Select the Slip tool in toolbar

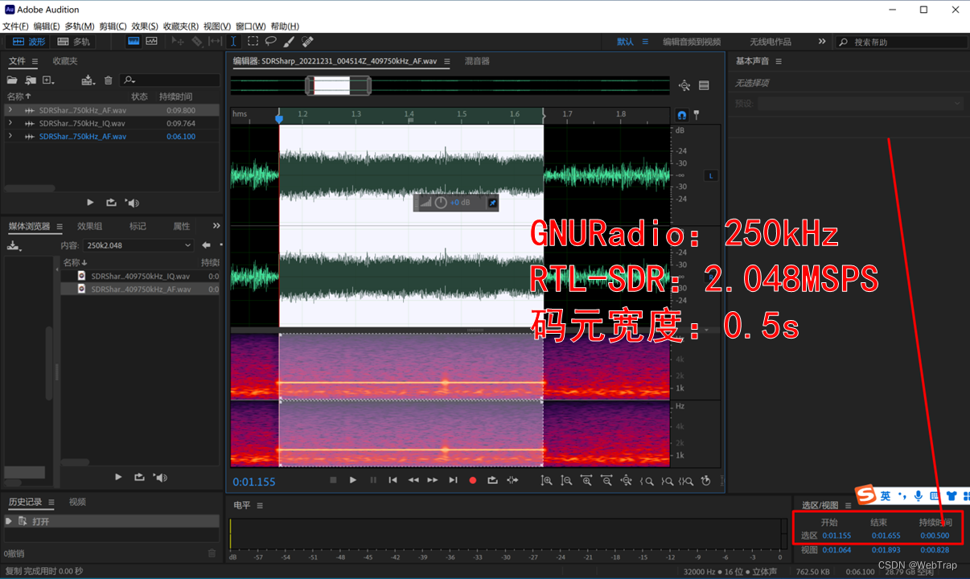point(215,41)
